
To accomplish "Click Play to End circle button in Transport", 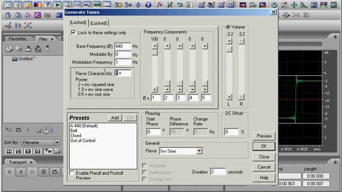I will click(44, 172).
